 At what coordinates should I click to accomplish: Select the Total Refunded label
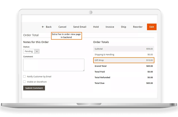coord(102,77)
